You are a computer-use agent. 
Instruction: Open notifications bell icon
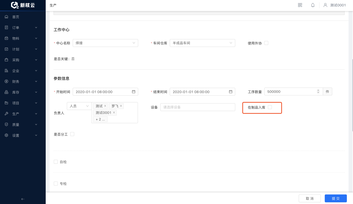313,5
